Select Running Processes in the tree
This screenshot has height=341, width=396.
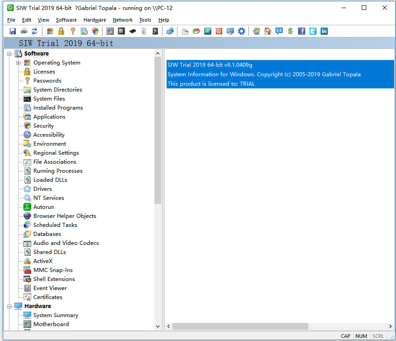click(58, 171)
